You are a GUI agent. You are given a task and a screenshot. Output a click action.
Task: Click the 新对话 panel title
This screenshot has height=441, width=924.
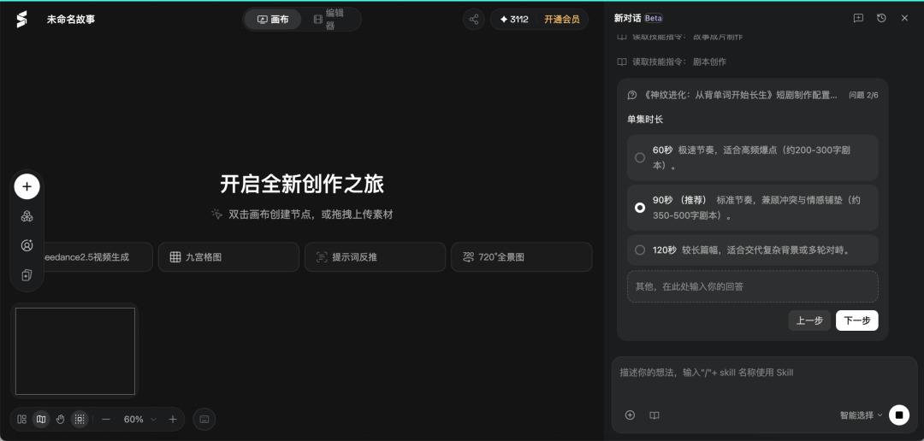click(627, 18)
